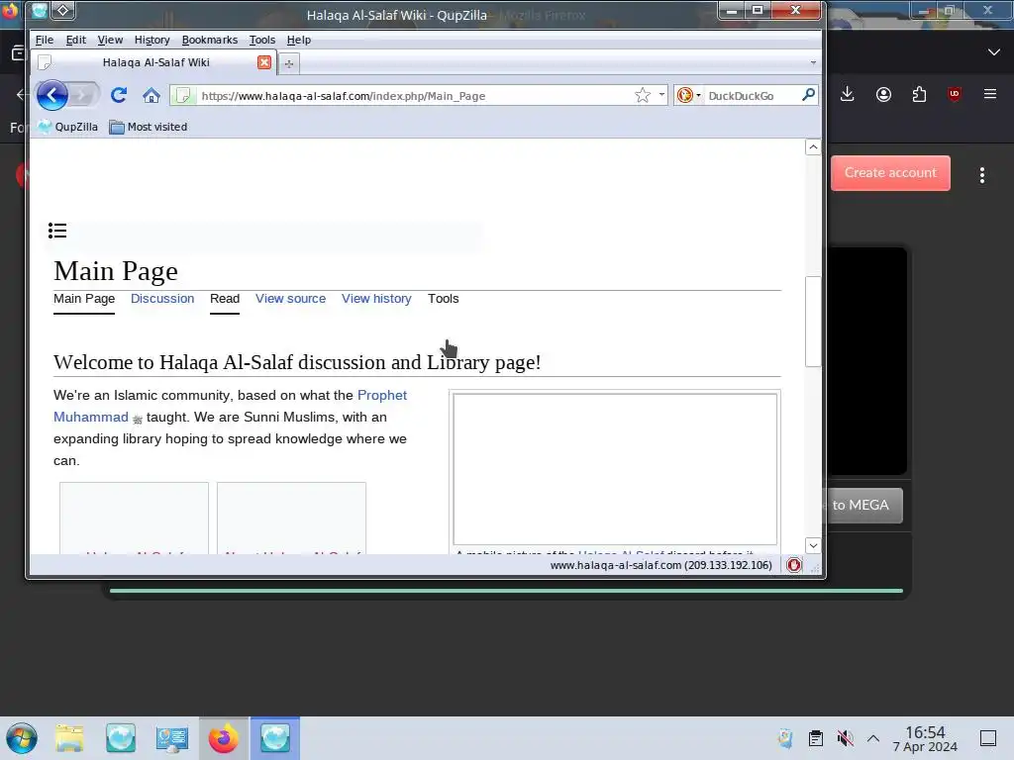Toggle the wiki table of contents icon
The width and height of the screenshot is (1014, 760).
(x=57, y=231)
